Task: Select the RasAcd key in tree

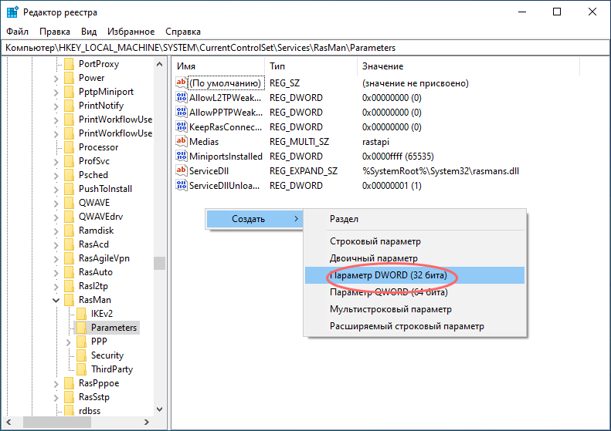Action: coord(93,244)
